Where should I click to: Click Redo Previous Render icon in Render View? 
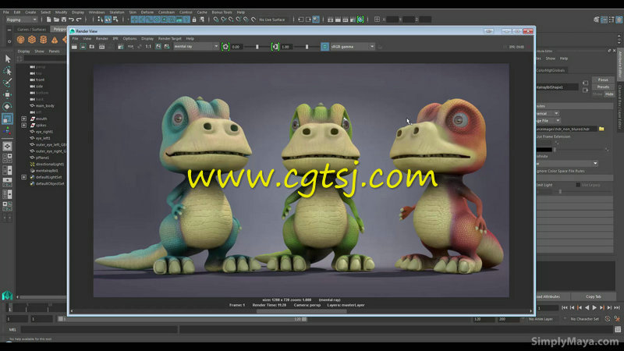click(74, 47)
